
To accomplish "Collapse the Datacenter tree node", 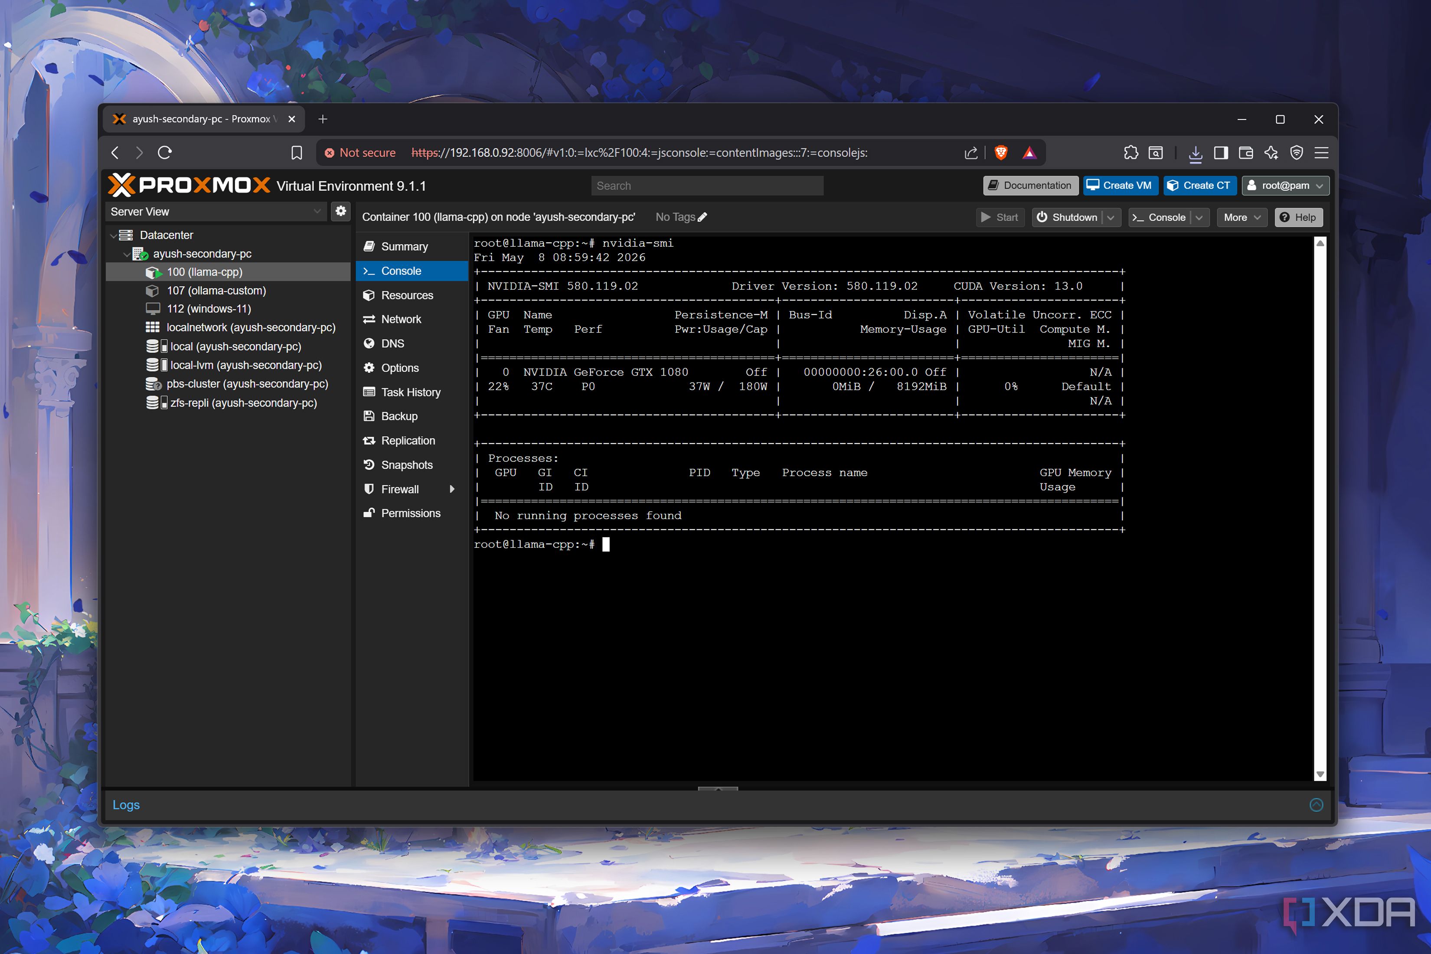I will pos(113,235).
